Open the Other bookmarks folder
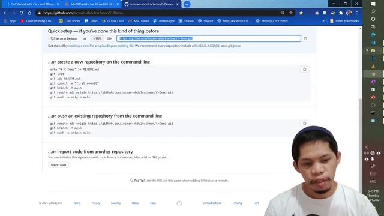Viewport: 384px width, 216px height. point(344,21)
